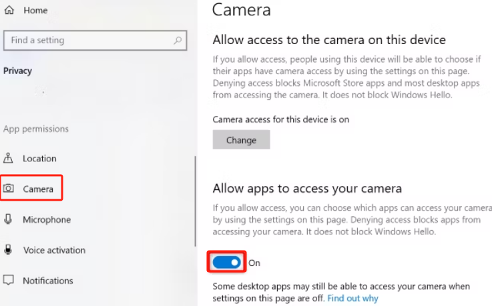
Task: Open Notifications permissions label
Action: [48, 281]
